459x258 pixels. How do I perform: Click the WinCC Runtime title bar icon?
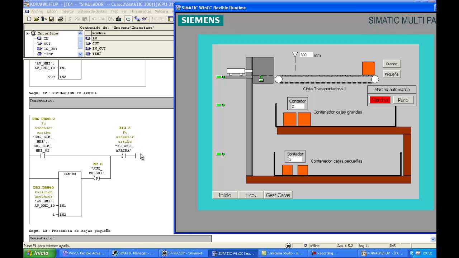[178, 8]
